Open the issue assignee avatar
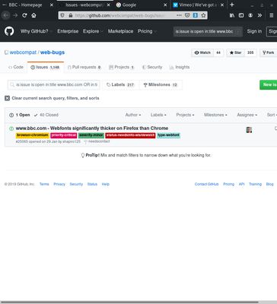 (249, 130)
